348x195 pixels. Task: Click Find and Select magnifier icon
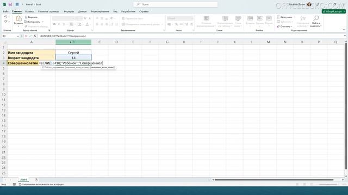point(316,18)
